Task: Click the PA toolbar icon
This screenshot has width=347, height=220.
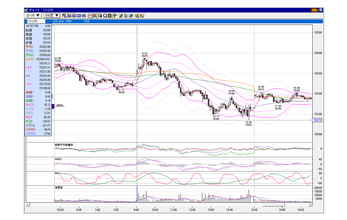Action: coord(84,16)
